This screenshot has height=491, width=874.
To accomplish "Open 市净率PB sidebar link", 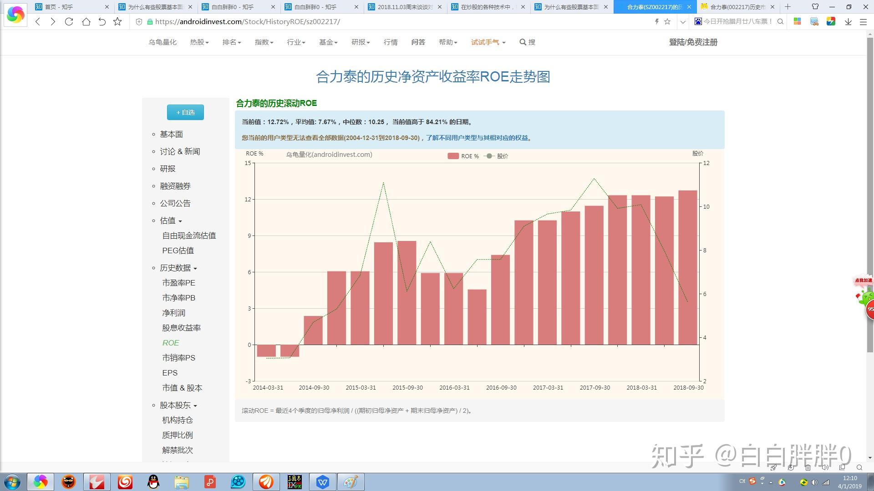I will (x=178, y=298).
